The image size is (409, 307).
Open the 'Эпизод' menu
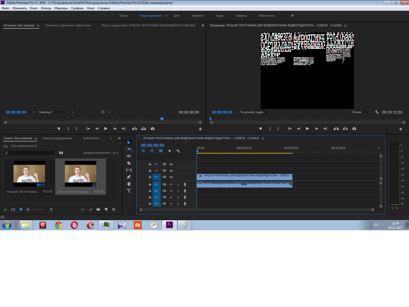pyautogui.click(x=46, y=8)
